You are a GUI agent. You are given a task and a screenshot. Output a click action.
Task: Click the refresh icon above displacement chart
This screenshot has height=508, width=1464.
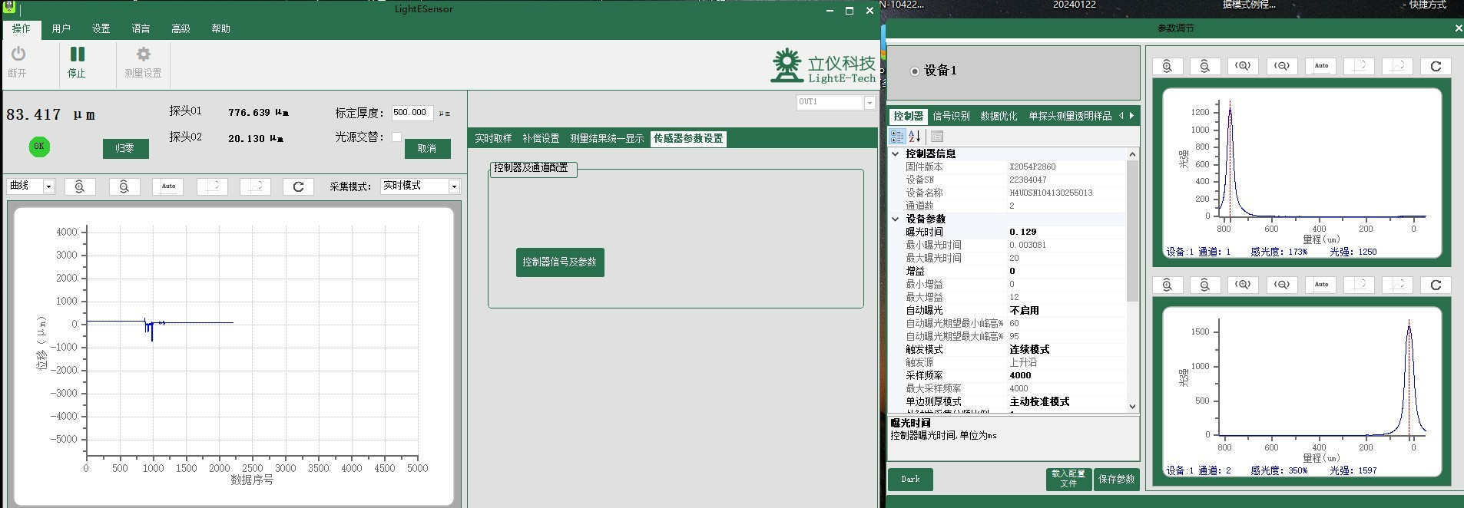[x=298, y=186]
